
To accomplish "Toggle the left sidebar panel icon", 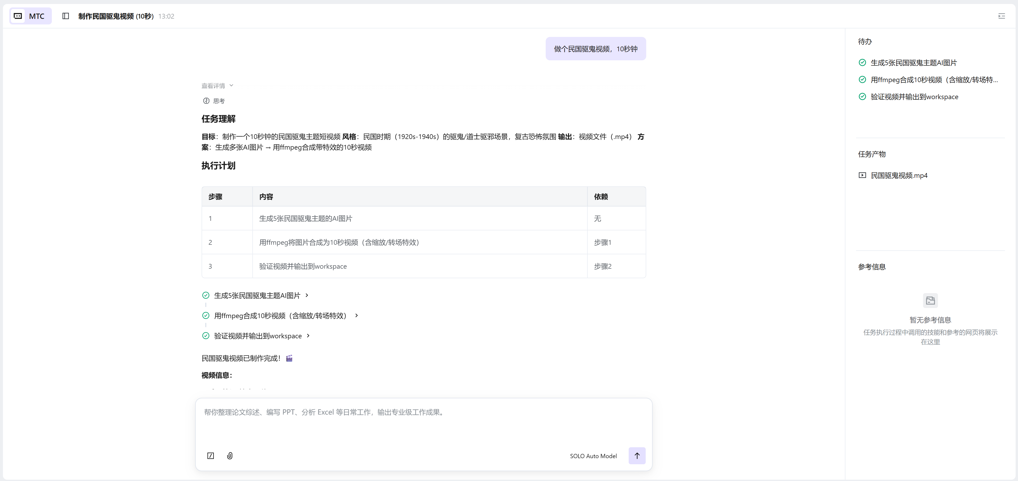I will click(x=66, y=16).
